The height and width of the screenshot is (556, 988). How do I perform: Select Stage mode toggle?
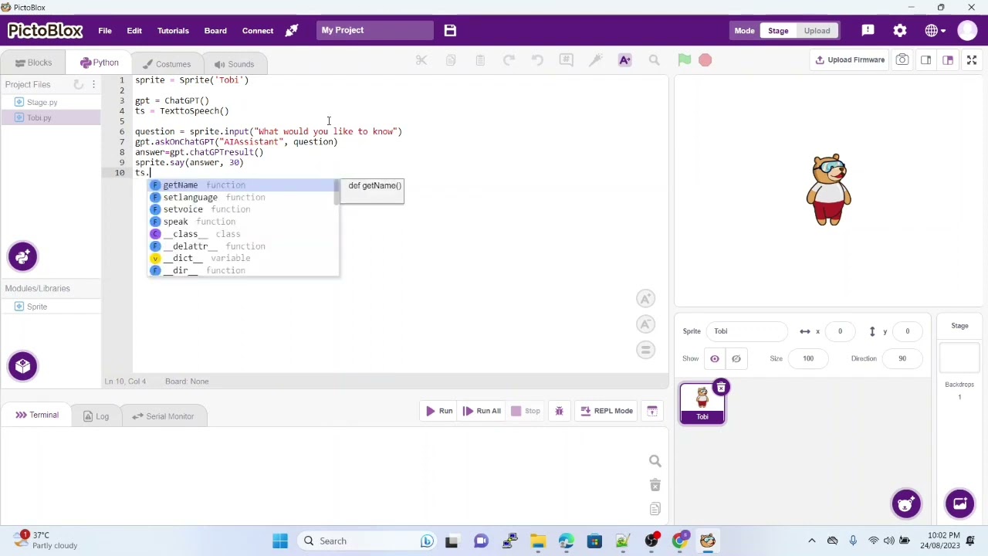[x=778, y=31]
